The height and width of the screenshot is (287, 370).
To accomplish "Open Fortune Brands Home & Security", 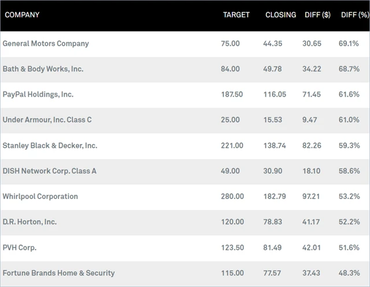I will (58, 273).
